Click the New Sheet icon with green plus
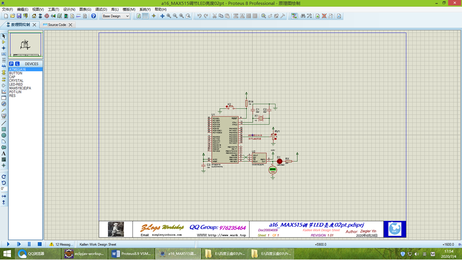This screenshot has height=260, width=462. pyautogui.click(x=317, y=16)
